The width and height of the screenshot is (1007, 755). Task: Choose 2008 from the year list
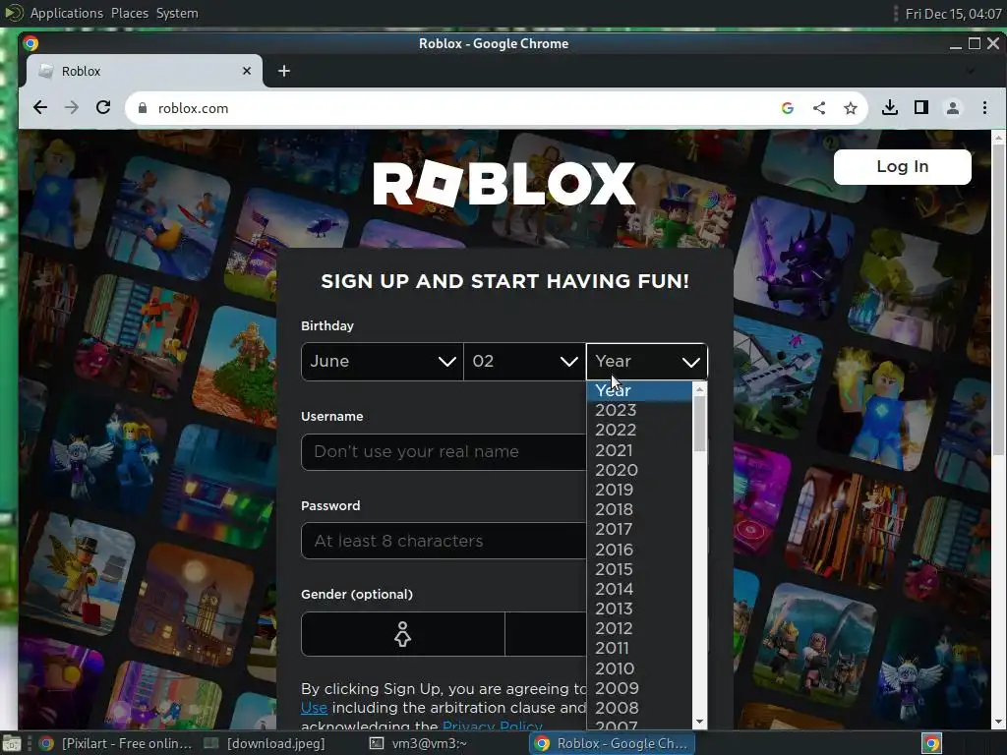click(x=639, y=708)
